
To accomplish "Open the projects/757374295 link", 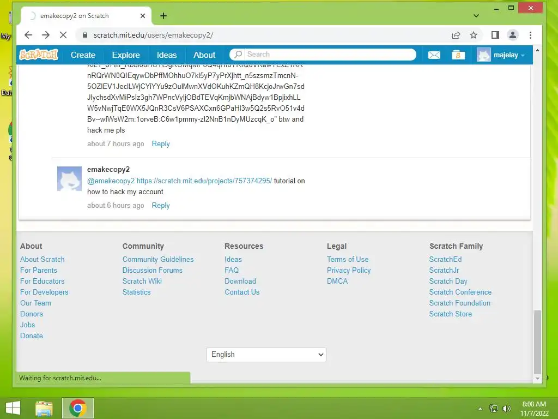I will coord(204,181).
